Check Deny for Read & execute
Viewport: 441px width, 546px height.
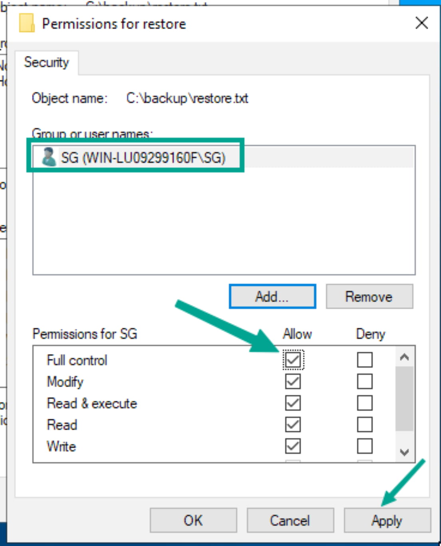pos(365,403)
